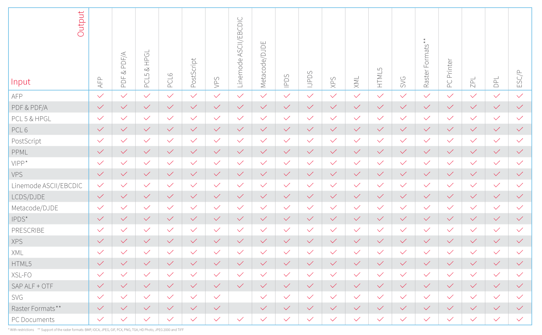Click the PCL 5 & HPGL input row label
The height and width of the screenshot is (335, 542).
coord(31,119)
